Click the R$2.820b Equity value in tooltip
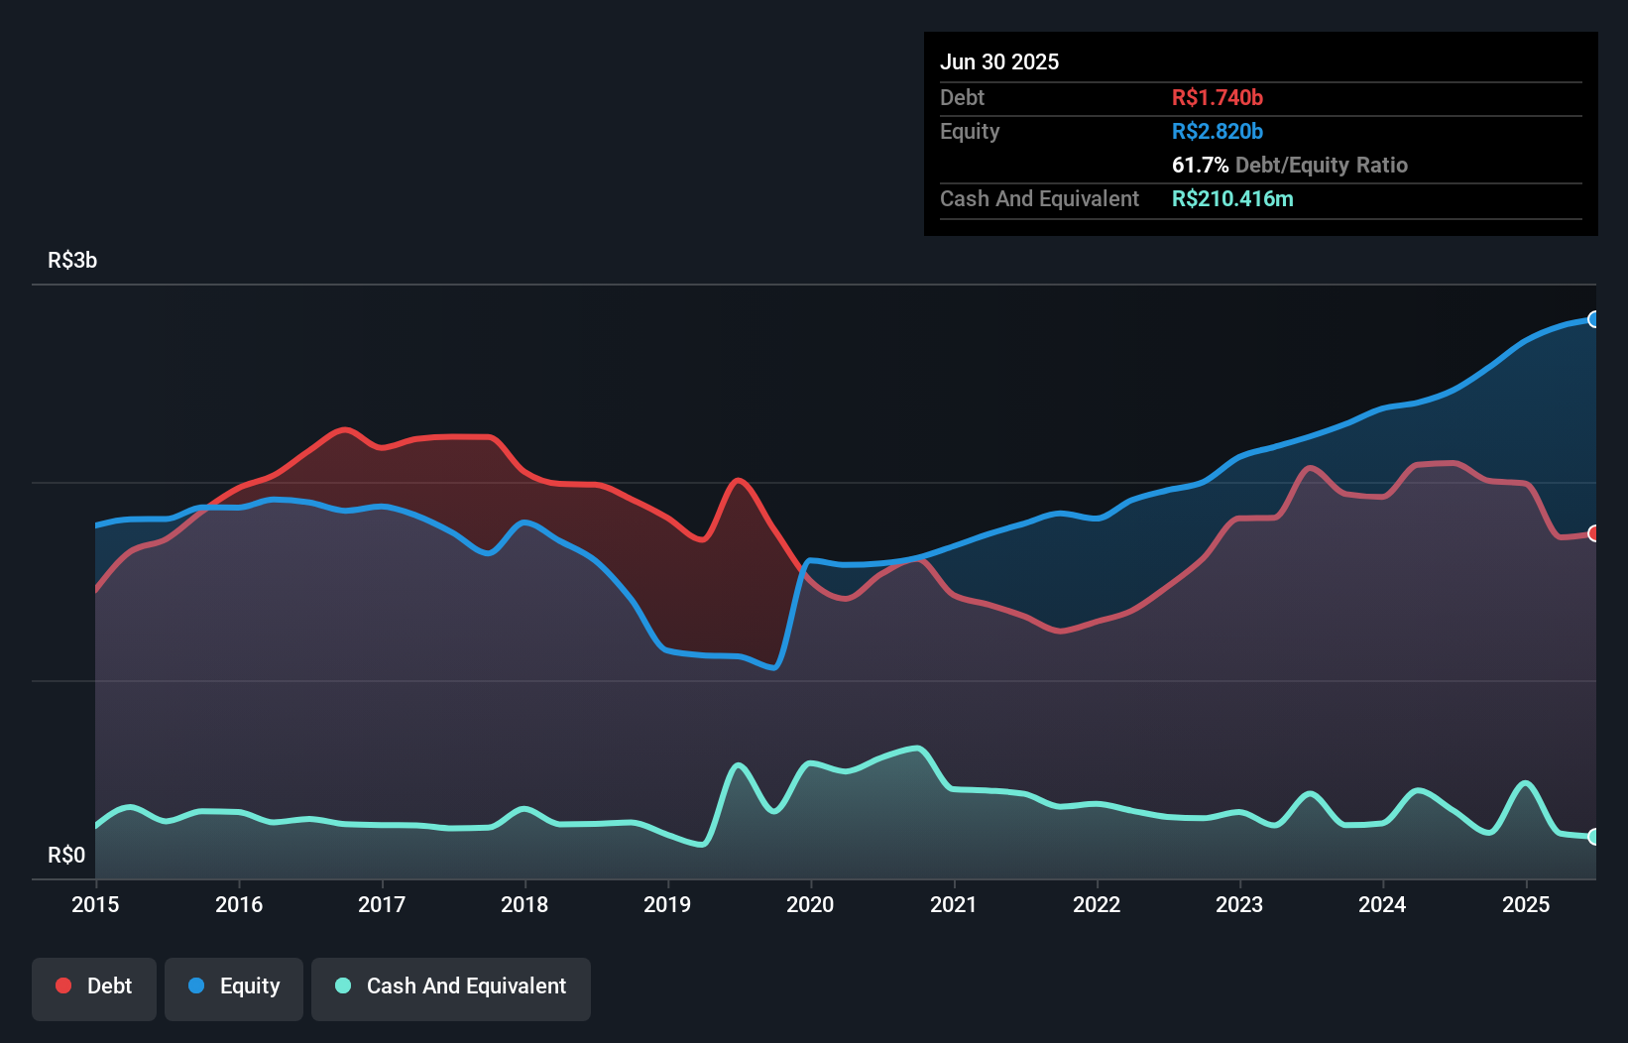The image size is (1628, 1043). tap(1218, 131)
